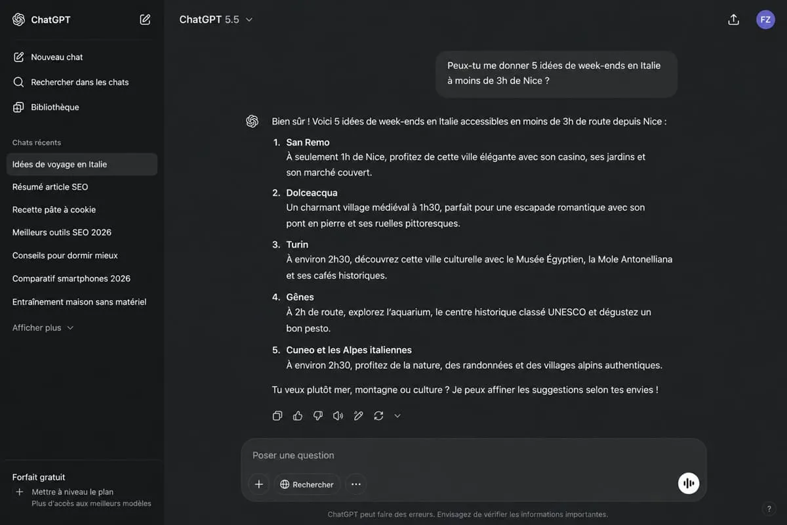This screenshot has height=525, width=787.
Task: Give the response a thumbs down
Action: click(x=318, y=415)
